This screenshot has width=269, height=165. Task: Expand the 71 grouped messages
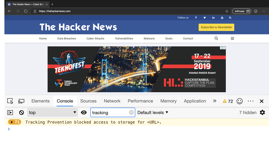[x=15, y=122]
